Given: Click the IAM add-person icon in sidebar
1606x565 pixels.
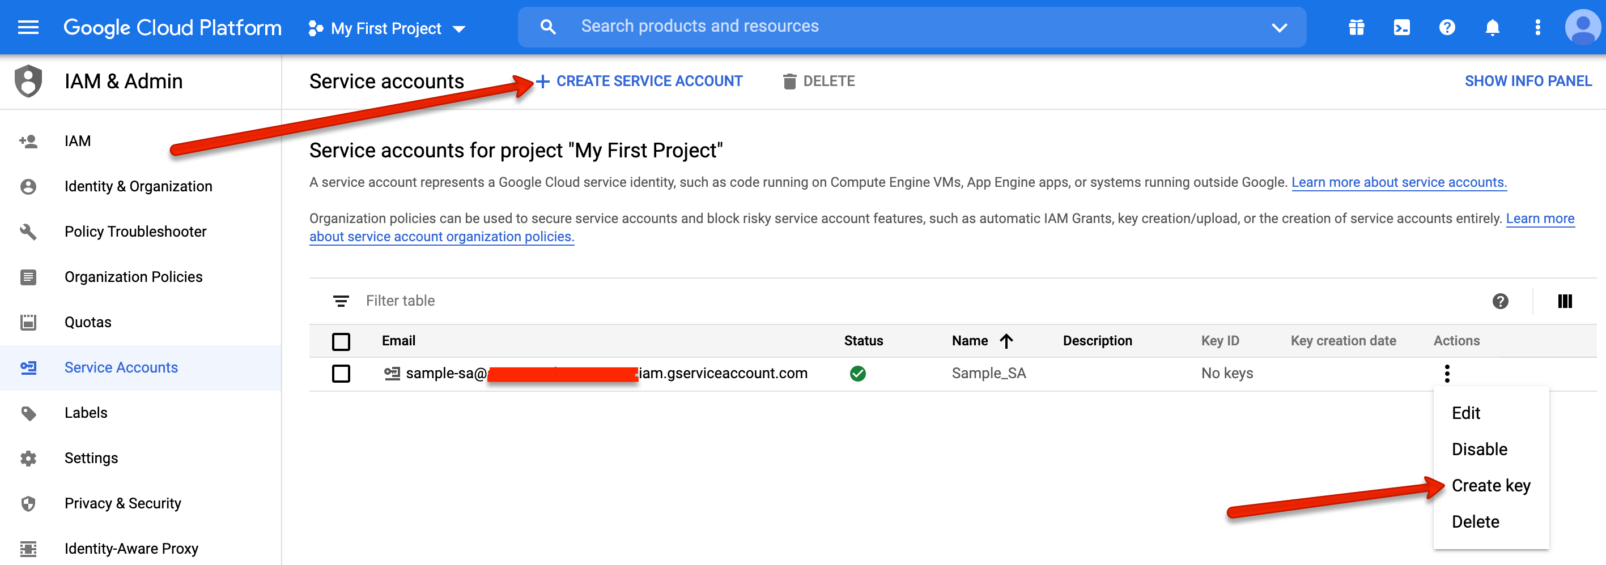Looking at the screenshot, I should pyautogui.click(x=28, y=142).
